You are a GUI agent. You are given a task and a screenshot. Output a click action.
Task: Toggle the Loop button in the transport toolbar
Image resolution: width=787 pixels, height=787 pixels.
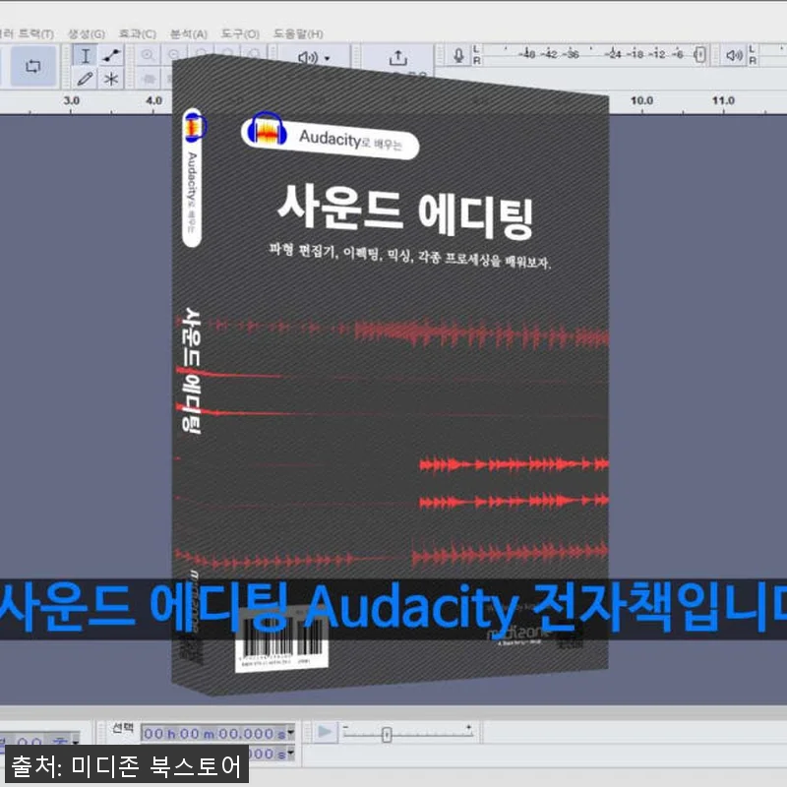coord(33,66)
